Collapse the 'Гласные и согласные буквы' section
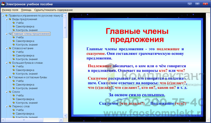This screenshot has height=123, width=211. pyautogui.click(x=7, y=77)
